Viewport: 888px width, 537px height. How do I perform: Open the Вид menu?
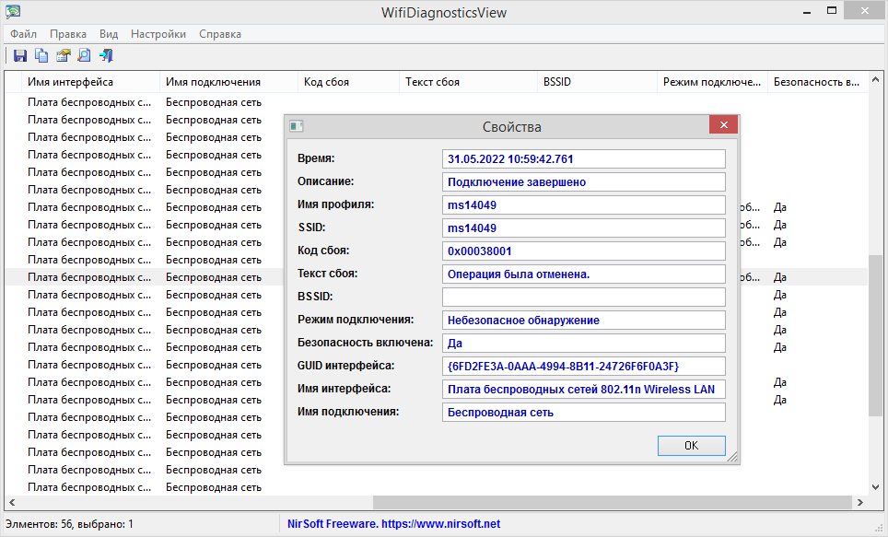click(109, 34)
